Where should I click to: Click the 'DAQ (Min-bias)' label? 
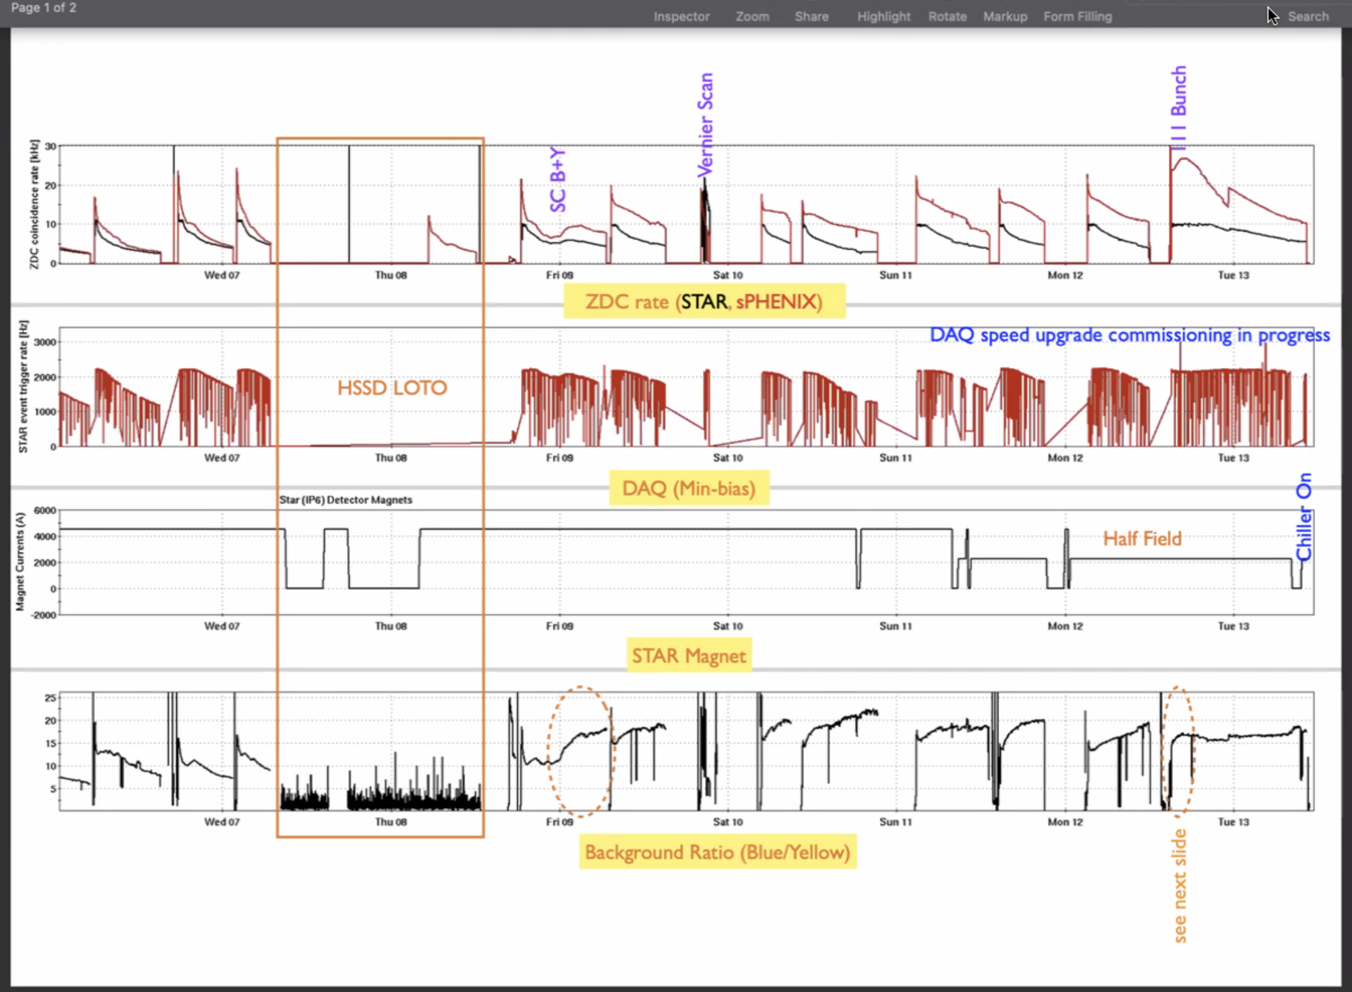(x=689, y=488)
